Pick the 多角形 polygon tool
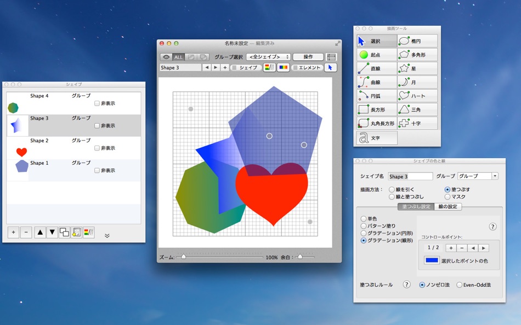521x325 pixels. (417, 55)
